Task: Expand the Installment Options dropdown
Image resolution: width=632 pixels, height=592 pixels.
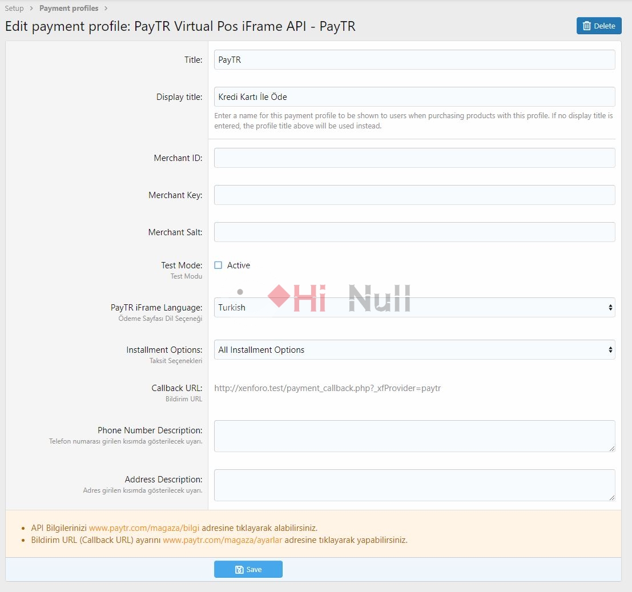Action: 414,350
